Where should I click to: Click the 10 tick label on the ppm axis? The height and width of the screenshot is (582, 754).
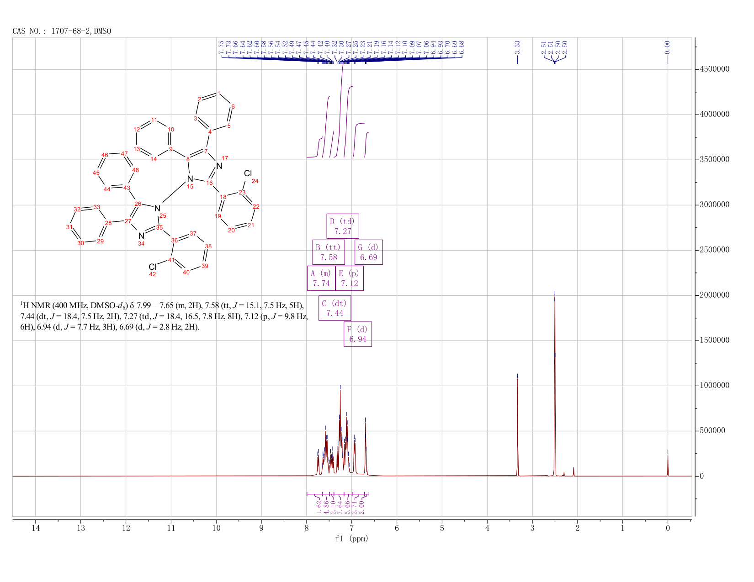(x=216, y=528)
